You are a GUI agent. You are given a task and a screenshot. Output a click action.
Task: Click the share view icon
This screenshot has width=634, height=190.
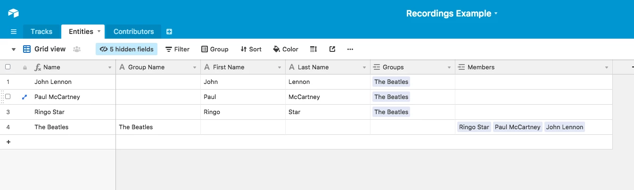point(332,49)
